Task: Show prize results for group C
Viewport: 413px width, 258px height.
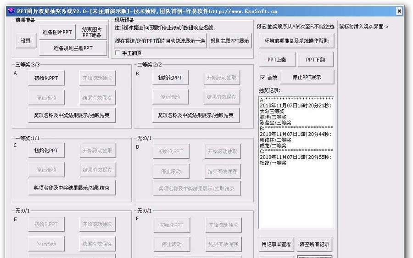Action: pyautogui.click(x=72, y=188)
